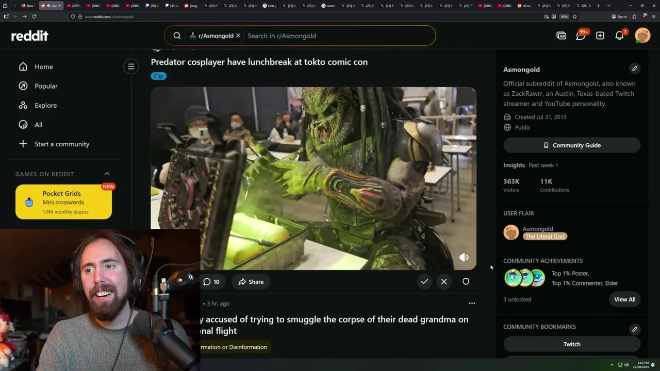Screen dimensions: 660x371
Task: Switch to the 'r/Live' browser tab
Action: 525,6
